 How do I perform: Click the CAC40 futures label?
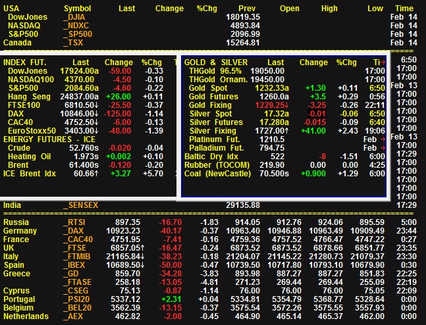20,122
